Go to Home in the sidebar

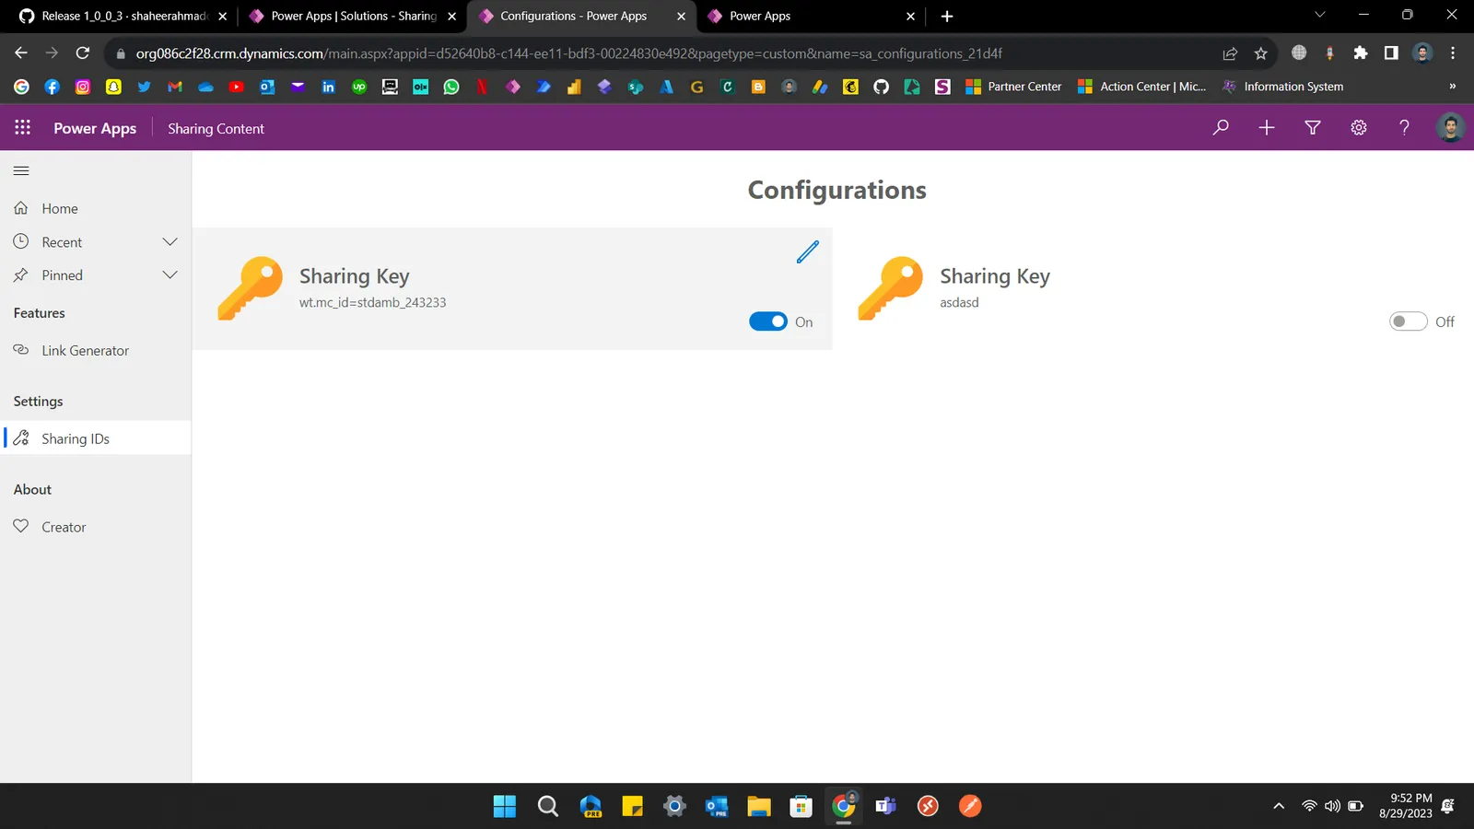point(96,209)
